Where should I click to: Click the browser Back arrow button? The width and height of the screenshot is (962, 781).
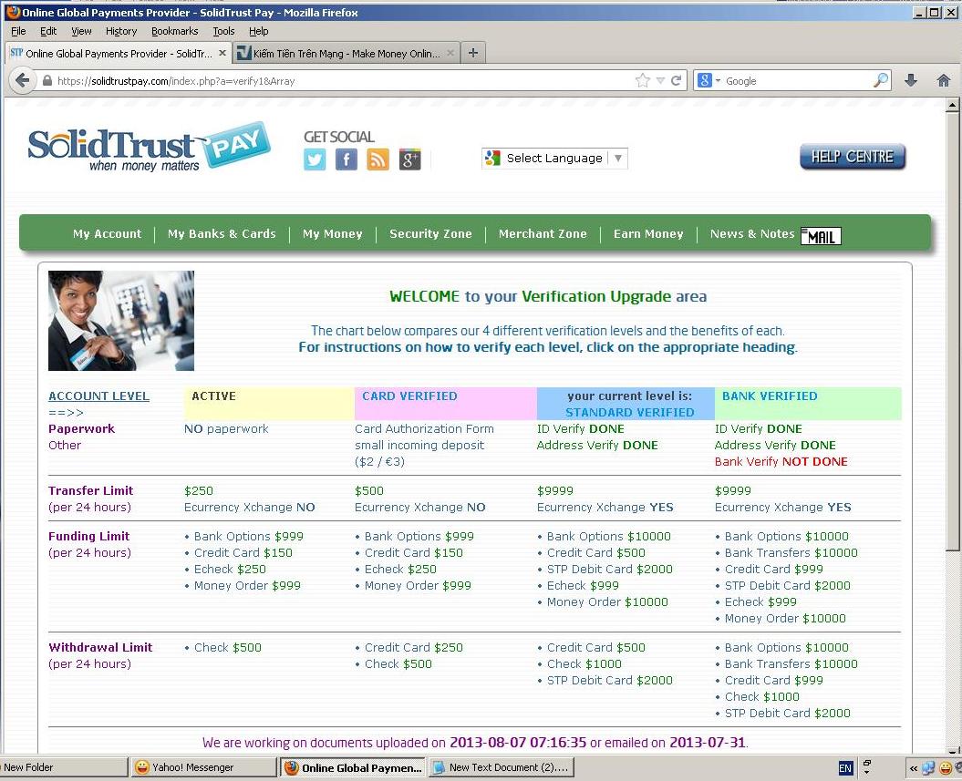coord(23,80)
